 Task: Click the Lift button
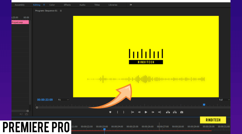click(168, 112)
